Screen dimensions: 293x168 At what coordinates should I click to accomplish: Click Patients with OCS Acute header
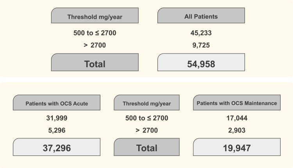click(56, 103)
